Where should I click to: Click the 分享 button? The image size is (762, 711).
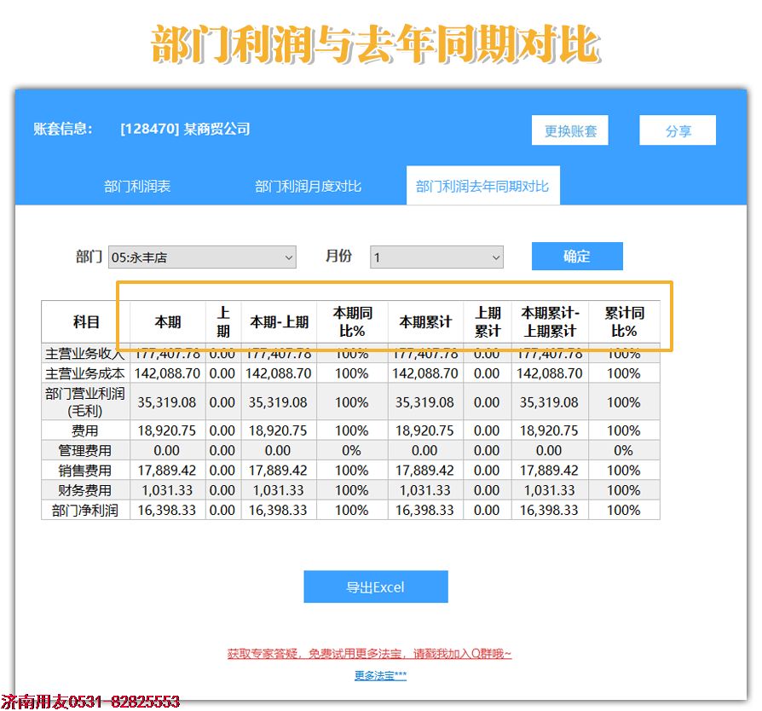(x=678, y=130)
